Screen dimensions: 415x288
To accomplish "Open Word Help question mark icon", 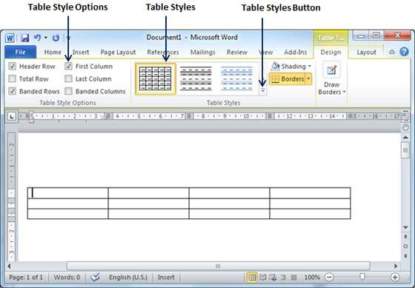I will point(404,52).
